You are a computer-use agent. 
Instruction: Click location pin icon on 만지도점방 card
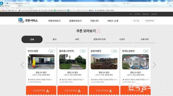[29, 80]
